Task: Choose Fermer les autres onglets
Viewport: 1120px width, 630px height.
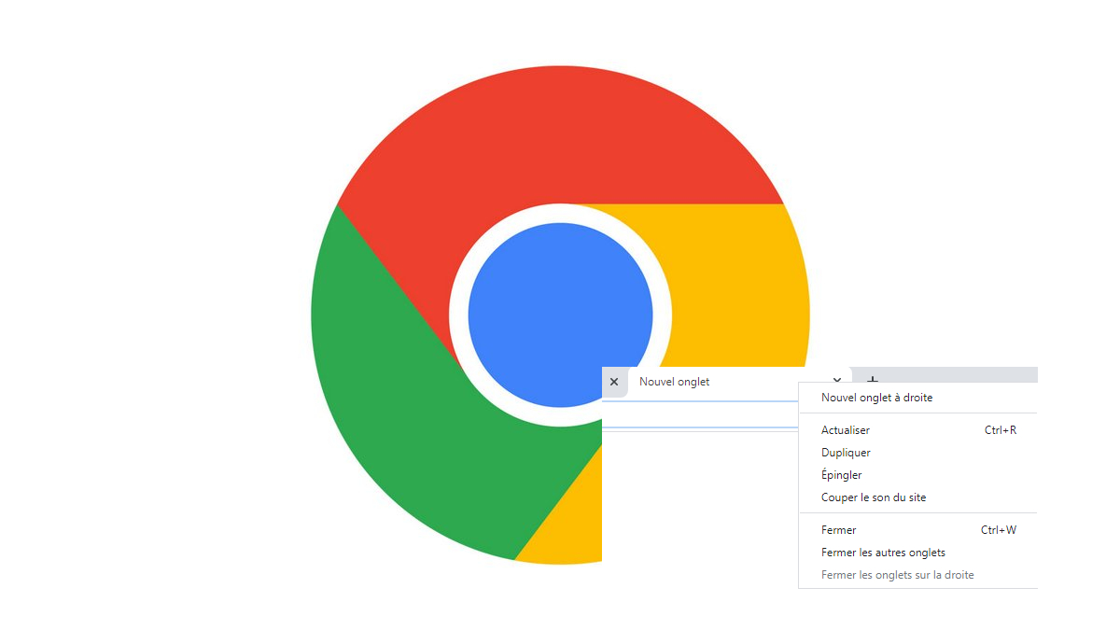Action: [883, 553]
